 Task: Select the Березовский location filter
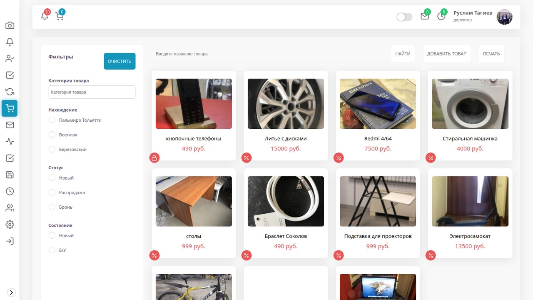click(x=52, y=149)
